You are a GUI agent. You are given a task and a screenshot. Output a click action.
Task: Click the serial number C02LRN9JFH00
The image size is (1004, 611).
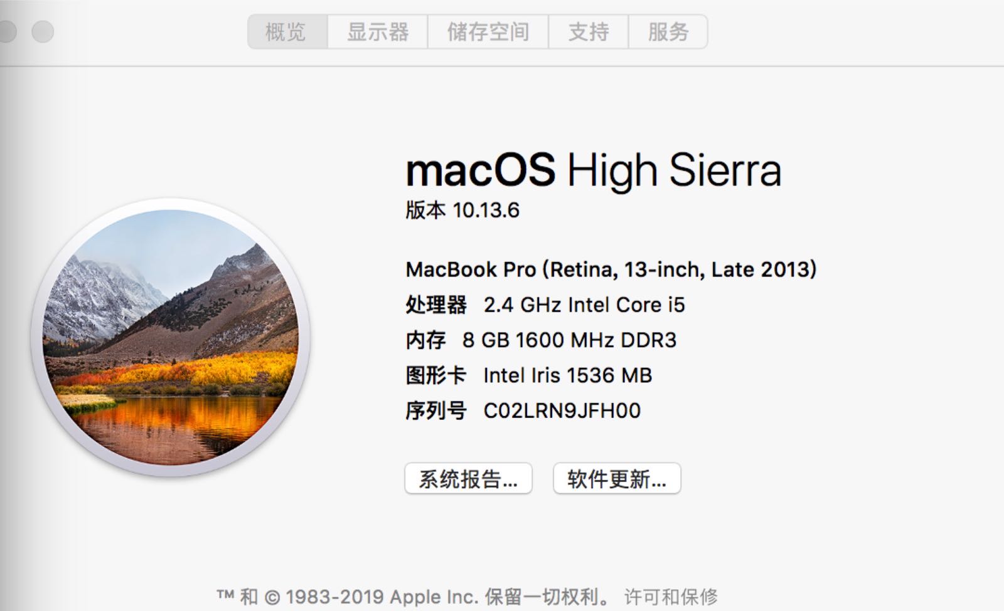(562, 411)
